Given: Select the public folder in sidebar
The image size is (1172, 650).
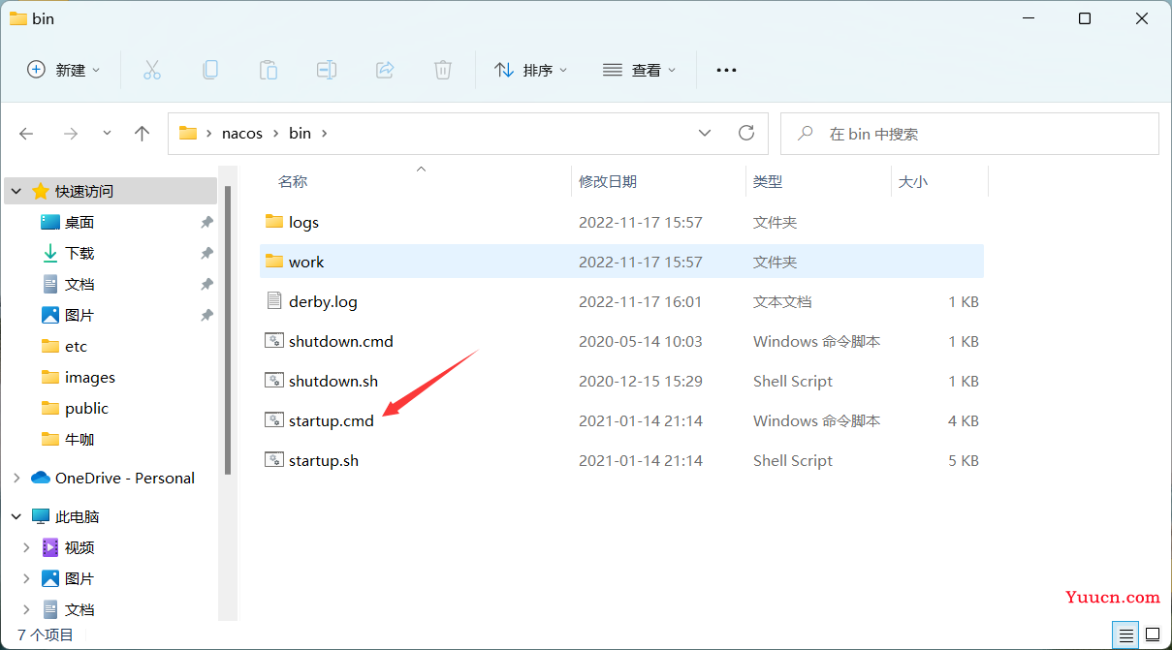Looking at the screenshot, I should [x=75, y=408].
